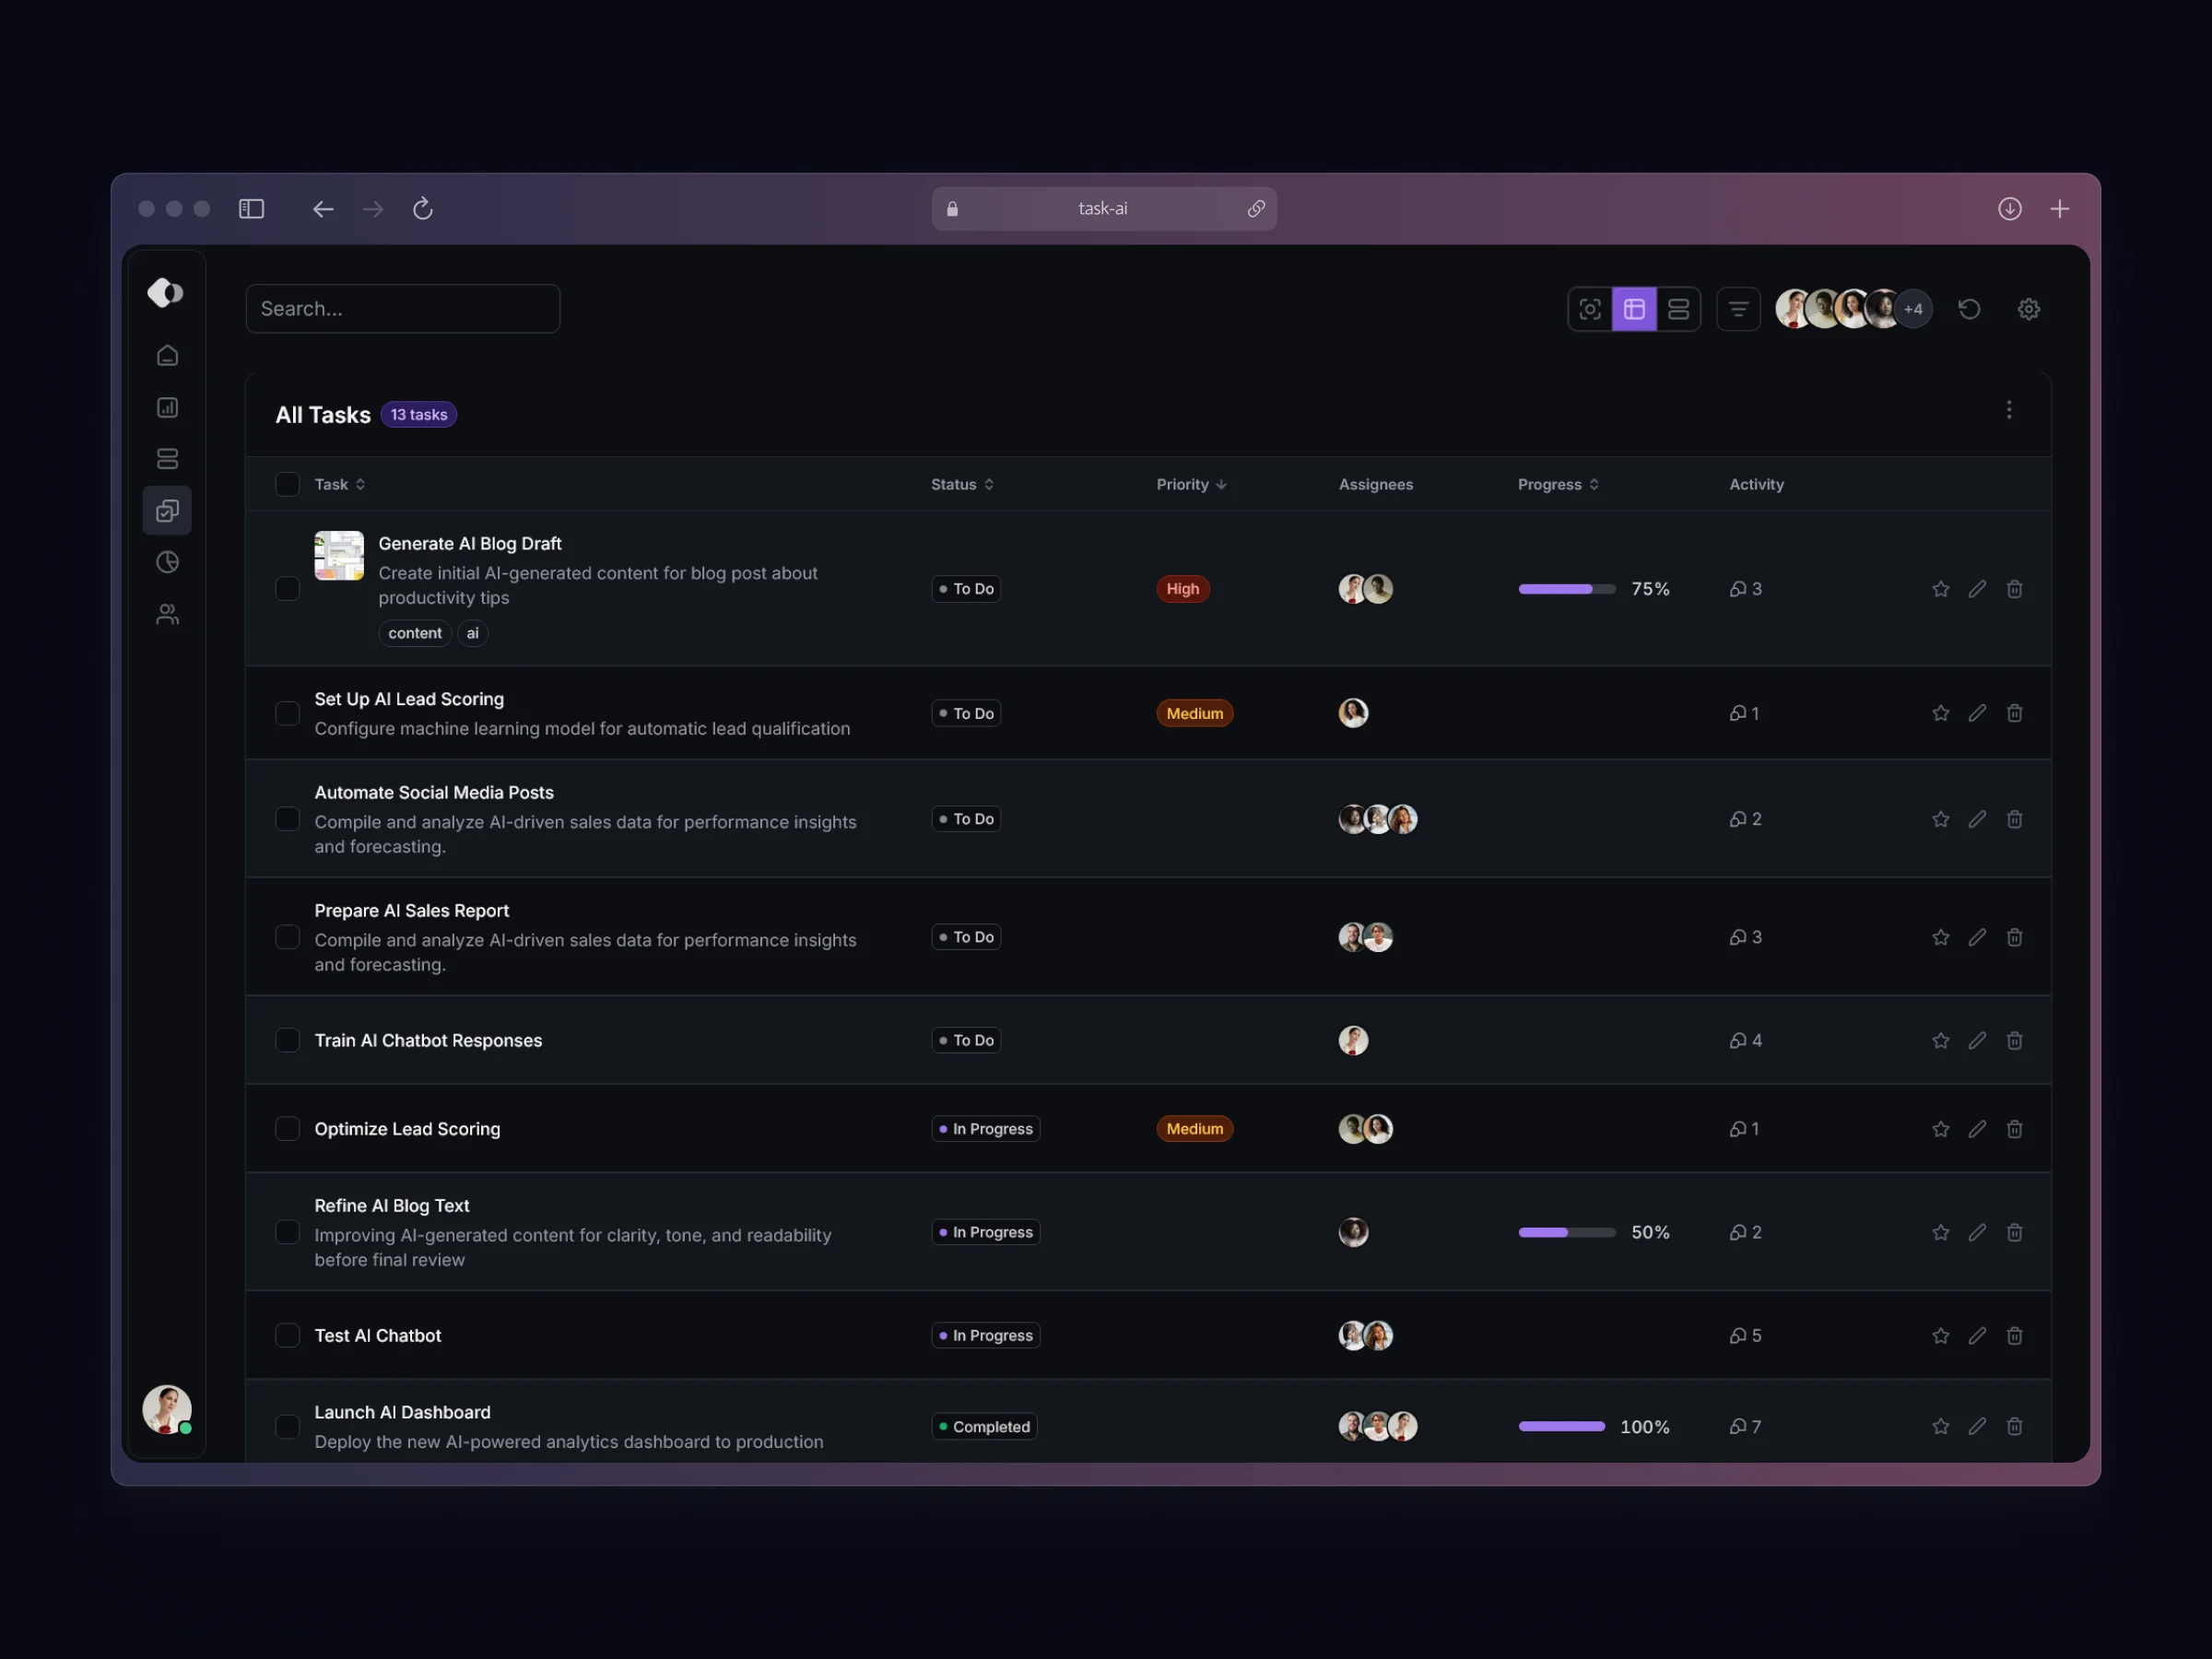Image resolution: width=2212 pixels, height=1659 pixels.
Task: Edit the Set Up AI Lead Scoring task
Action: click(x=1977, y=713)
